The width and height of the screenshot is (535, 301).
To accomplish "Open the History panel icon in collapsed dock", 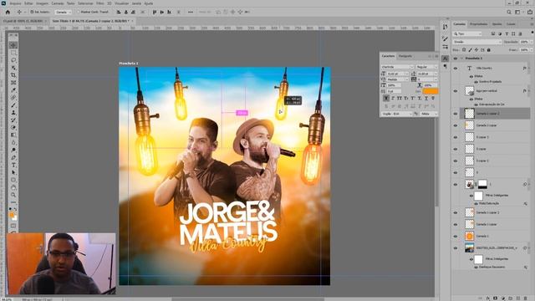I will click(x=445, y=27).
